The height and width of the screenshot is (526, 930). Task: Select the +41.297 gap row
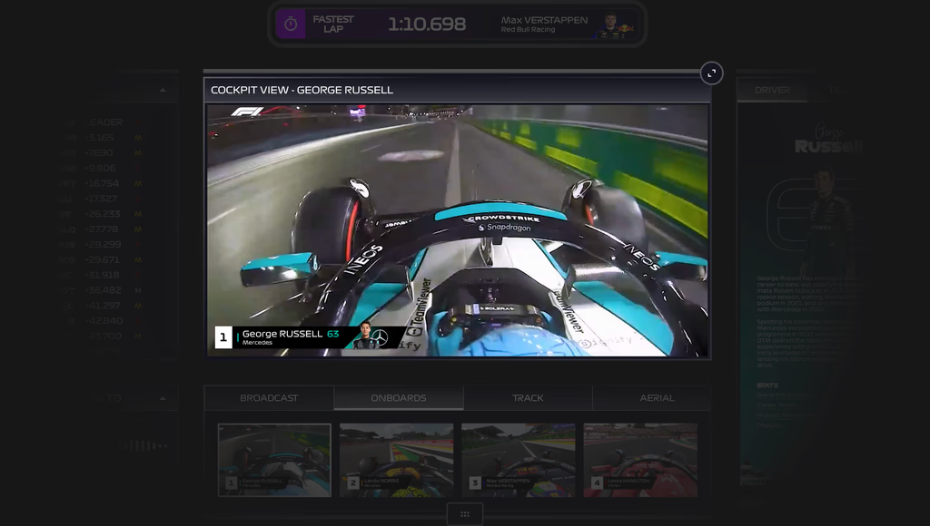[x=103, y=306]
